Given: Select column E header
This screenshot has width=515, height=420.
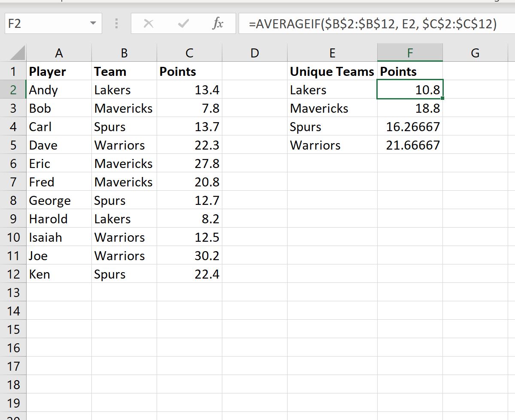Looking at the screenshot, I should (332, 53).
